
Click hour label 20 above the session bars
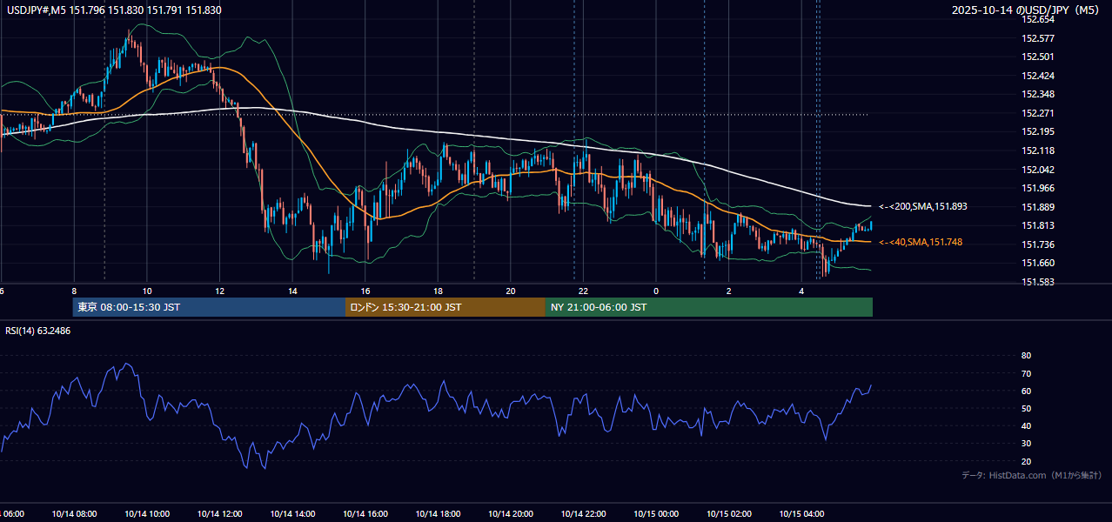click(x=511, y=291)
